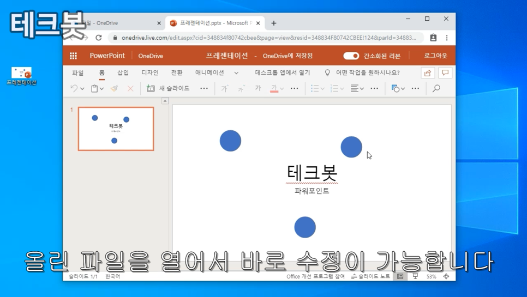Click the browser address bar URL

coord(269,38)
